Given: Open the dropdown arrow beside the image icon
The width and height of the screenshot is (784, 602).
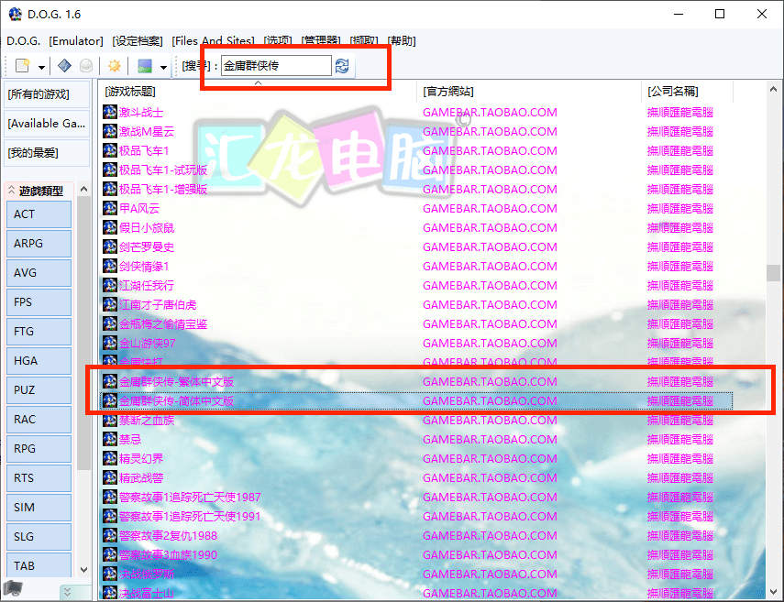Looking at the screenshot, I should click(x=162, y=65).
